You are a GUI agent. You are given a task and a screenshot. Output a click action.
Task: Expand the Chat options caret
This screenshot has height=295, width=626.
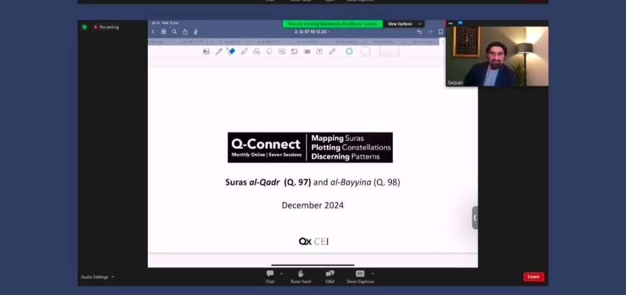pos(281,274)
